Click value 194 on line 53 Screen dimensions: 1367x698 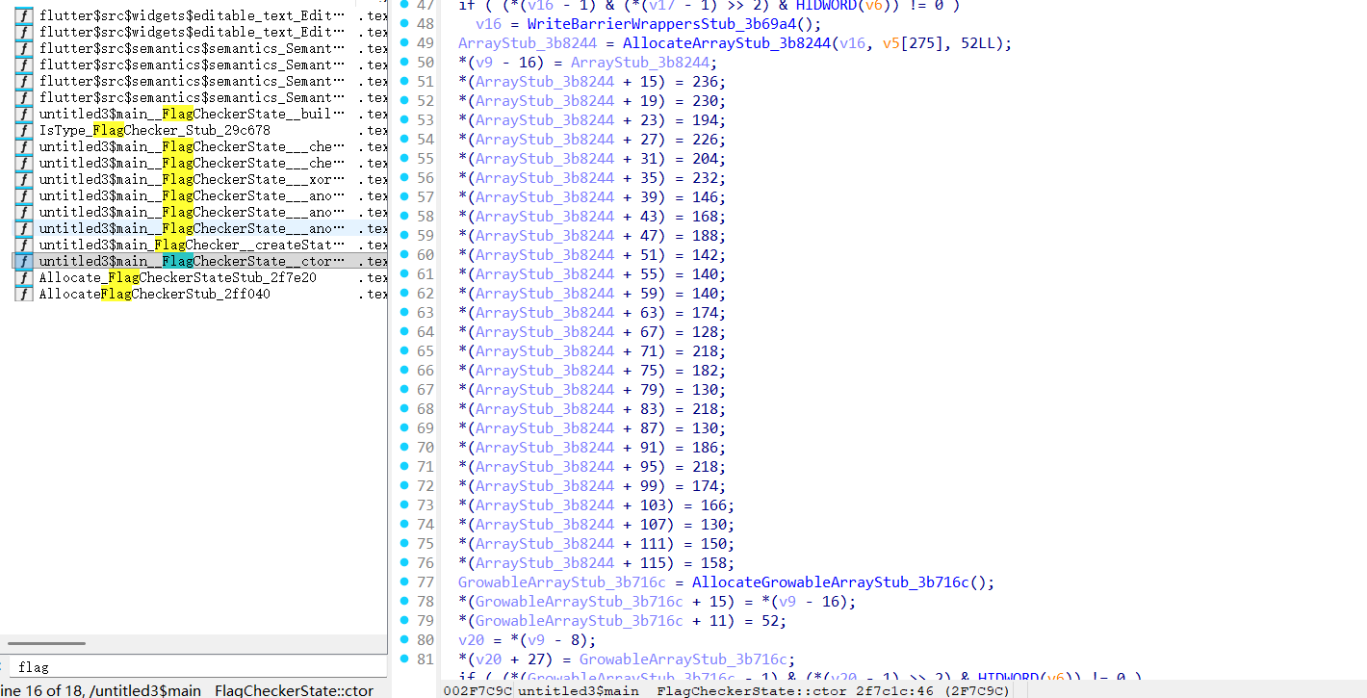tap(705, 120)
